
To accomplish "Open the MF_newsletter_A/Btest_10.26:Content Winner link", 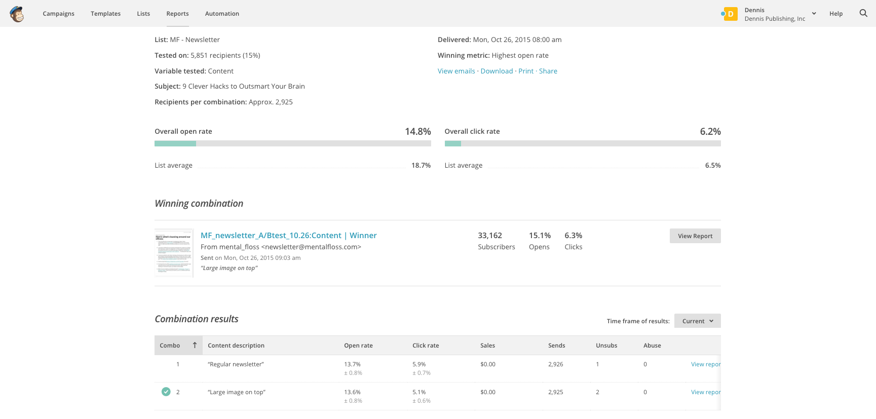I will (288, 235).
